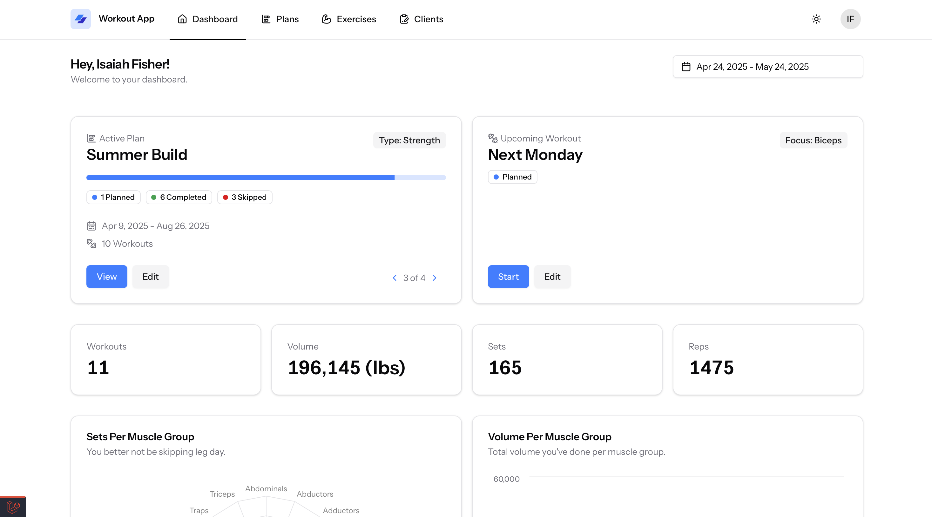The image size is (932, 517).
Task: Click the Dashboard house icon
Action: [182, 19]
